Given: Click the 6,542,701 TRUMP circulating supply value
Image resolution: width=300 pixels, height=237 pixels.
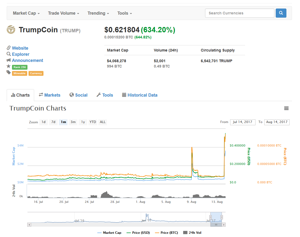Looking at the screenshot, I should click(x=216, y=61).
